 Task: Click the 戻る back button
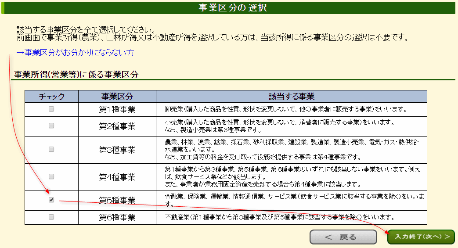point(343,237)
